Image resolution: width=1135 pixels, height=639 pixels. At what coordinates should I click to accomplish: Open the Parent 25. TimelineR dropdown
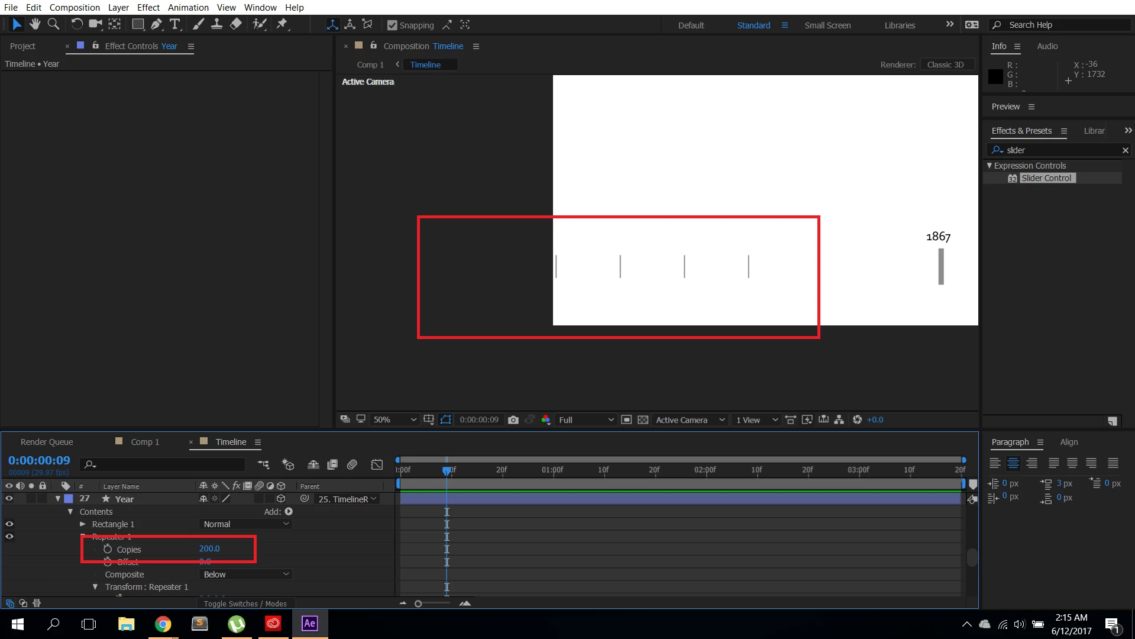point(347,499)
